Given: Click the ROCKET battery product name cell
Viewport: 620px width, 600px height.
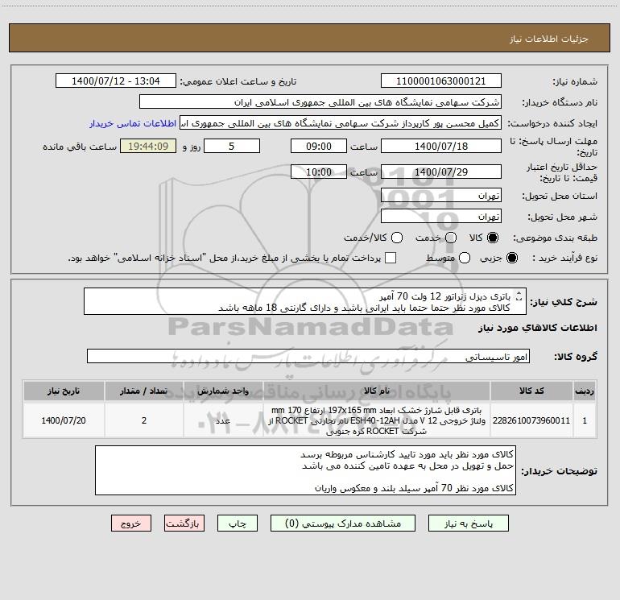Looking at the screenshot, I should pos(377,420).
